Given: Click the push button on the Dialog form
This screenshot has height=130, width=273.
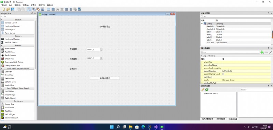Looking at the screenshot, I should (105, 78).
